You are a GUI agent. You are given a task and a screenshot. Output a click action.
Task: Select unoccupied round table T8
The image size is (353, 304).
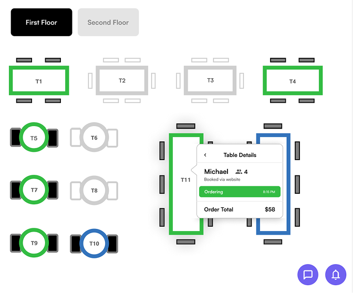coord(95,190)
